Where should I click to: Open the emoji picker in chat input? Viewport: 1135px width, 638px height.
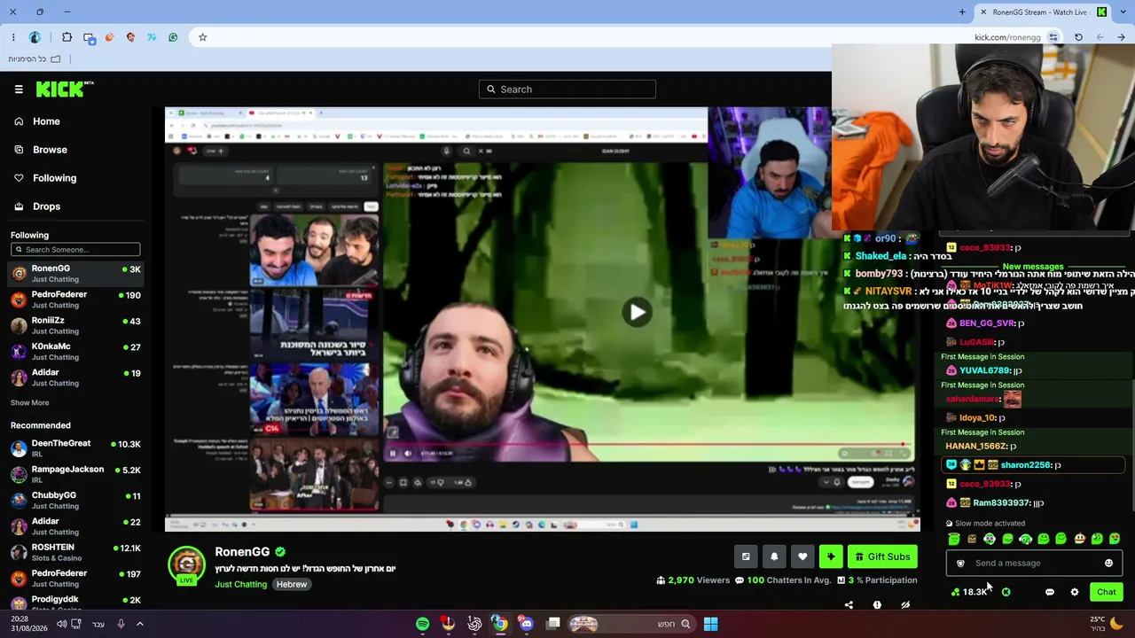(x=1108, y=564)
